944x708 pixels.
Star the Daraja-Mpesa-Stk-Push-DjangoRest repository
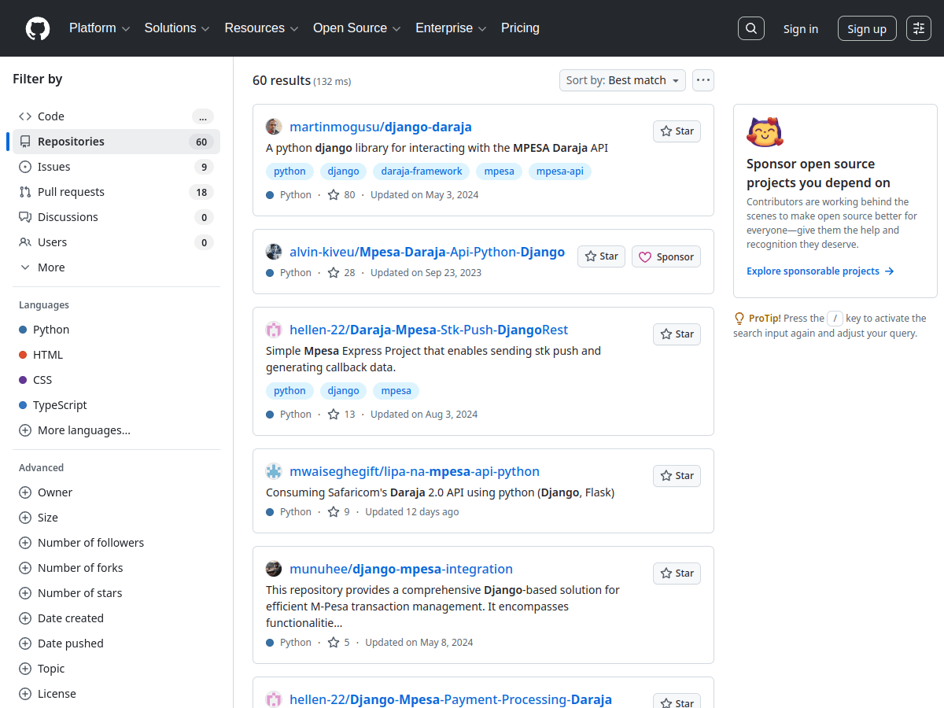click(x=677, y=334)
